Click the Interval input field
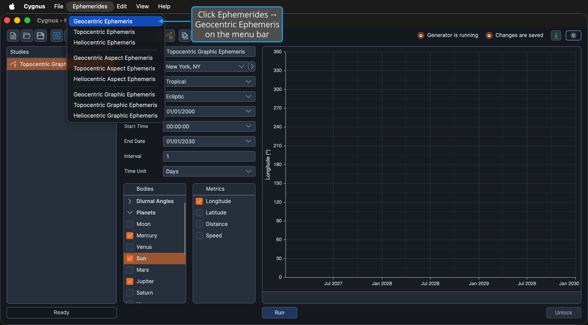This screenshot has width=588, height=325. pos(209,156)
